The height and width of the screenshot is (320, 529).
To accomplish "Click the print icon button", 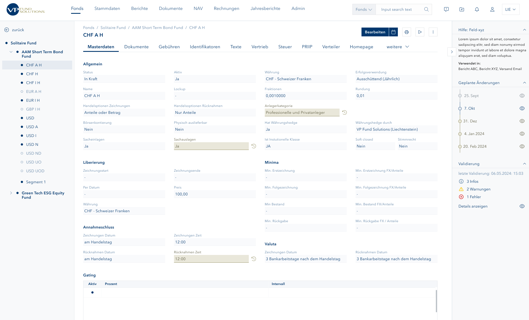I will coord(406,32).
